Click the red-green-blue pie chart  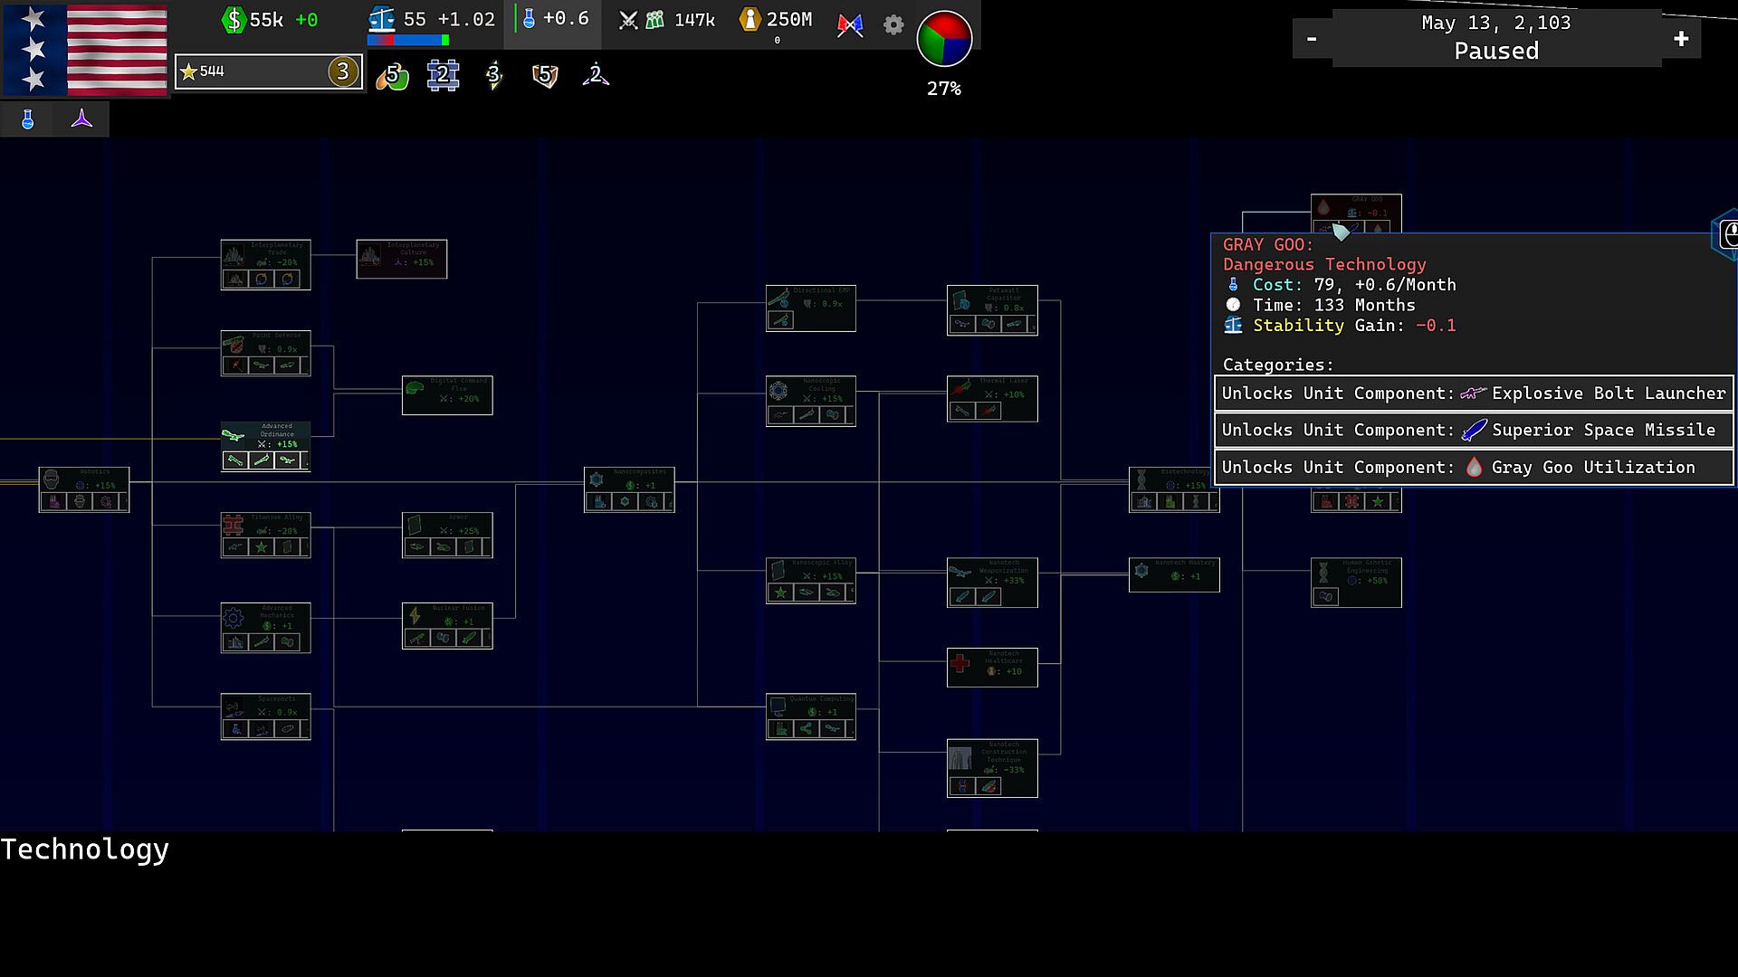click(944, 38)
